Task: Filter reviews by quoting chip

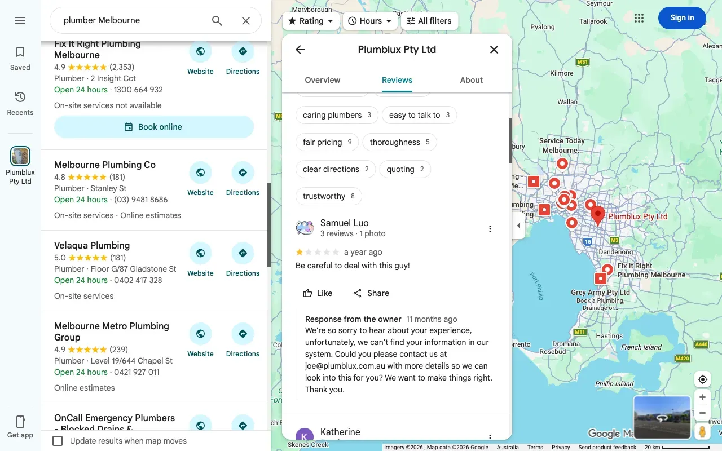Action: (x=405, y=169)
